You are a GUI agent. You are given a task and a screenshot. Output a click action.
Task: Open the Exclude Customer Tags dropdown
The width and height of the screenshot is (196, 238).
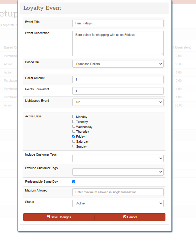[118, 172]
